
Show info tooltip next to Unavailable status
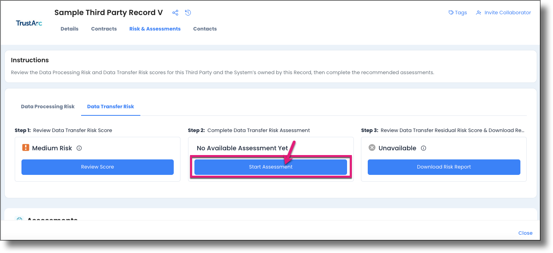click(424, 148)
